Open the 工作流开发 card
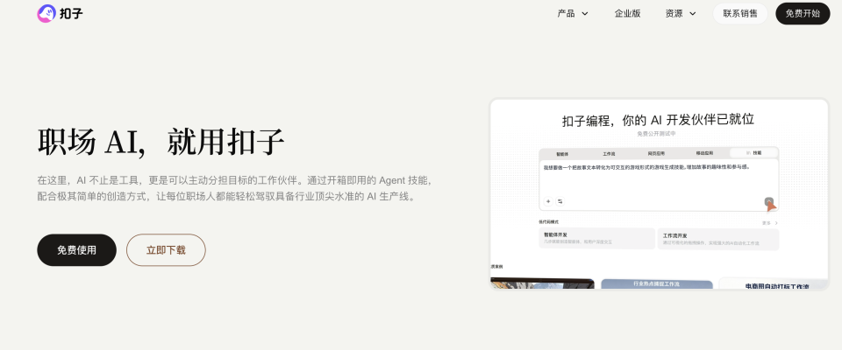842x350 pixels. [718, 239]
